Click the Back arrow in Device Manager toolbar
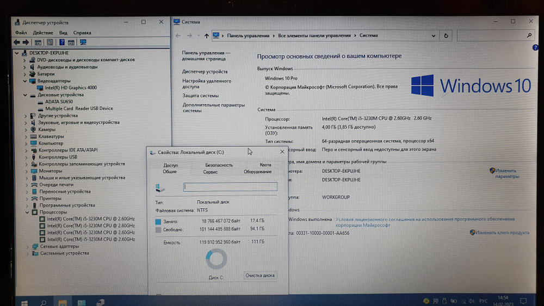 pos(17,42)
